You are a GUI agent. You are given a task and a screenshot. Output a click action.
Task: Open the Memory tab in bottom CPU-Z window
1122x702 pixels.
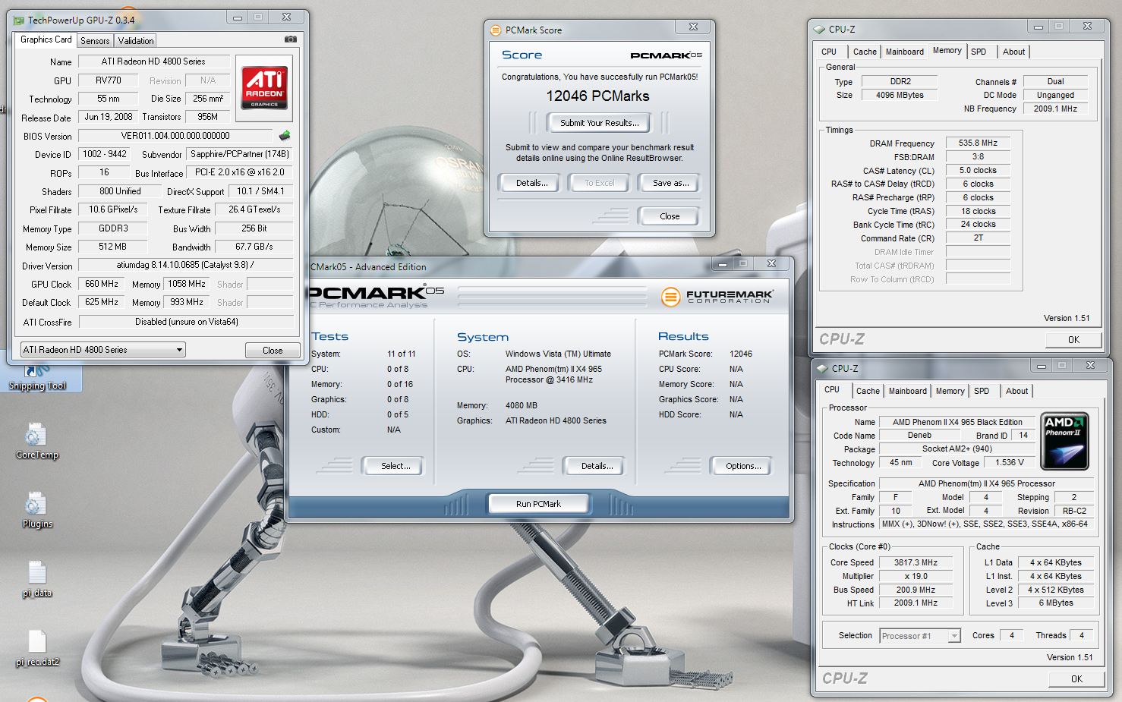pos(950,391)
